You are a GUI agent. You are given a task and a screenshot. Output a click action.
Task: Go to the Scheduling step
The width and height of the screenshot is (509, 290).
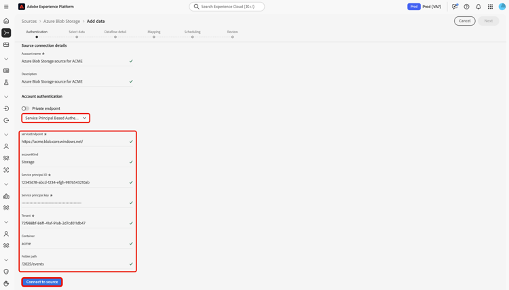point(193,34)
